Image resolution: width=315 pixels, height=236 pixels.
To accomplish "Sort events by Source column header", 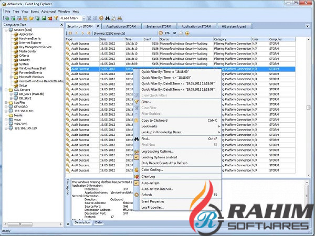I will click(x=186, y=39).
